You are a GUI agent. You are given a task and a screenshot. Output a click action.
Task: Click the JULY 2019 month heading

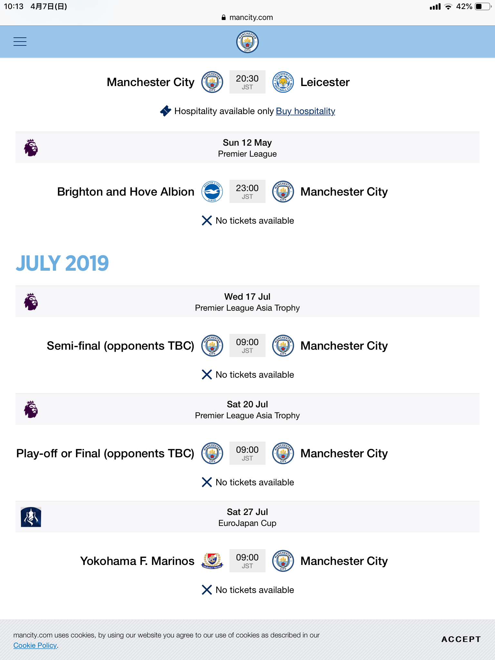point(63,263)
